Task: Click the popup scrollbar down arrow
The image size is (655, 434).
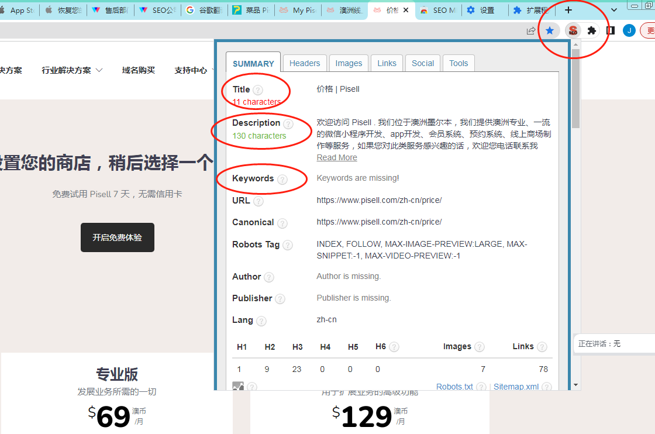Action: (x=575, y=385)
